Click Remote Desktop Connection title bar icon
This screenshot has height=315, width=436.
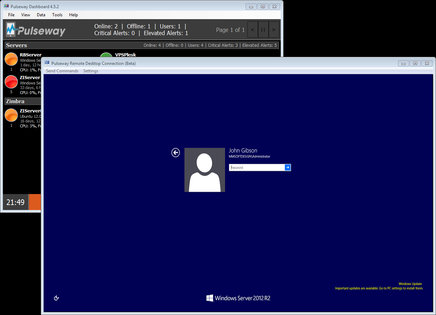pos(47,63)
